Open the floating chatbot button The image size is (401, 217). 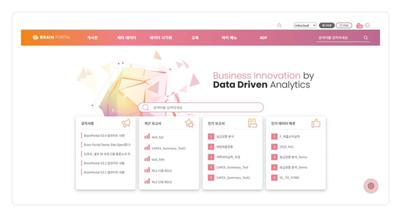coord(371,186)
